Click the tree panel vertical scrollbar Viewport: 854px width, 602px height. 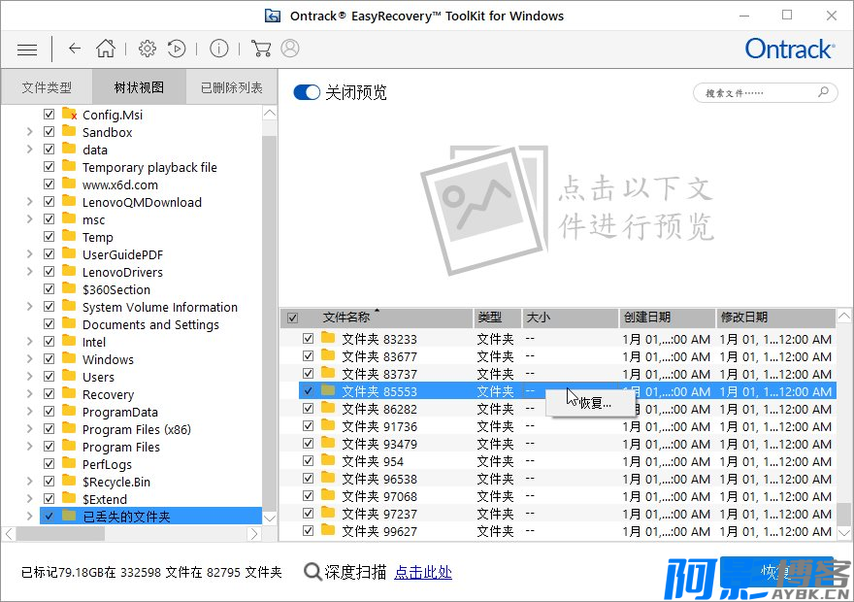point(269,321)
